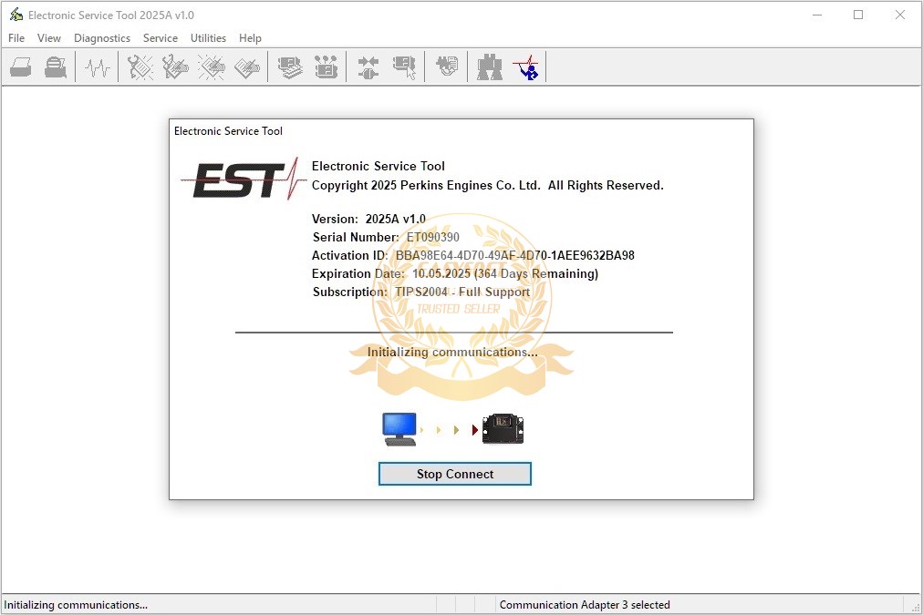Open Active Event Codes toolbar icon
Image resolution: width=923 pixels, height=615 pixels.
[212, 67]
